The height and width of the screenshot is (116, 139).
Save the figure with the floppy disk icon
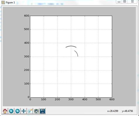(x=43, y=111)
